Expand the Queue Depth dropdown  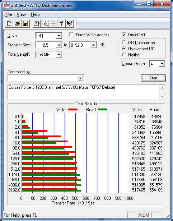pos(162,64)
